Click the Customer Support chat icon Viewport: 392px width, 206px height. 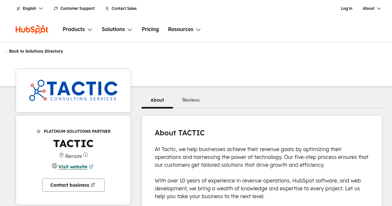tap(56, 9)
